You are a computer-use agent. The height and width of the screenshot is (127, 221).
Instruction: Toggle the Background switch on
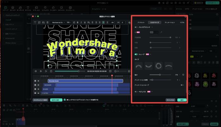tap(136, 27)
